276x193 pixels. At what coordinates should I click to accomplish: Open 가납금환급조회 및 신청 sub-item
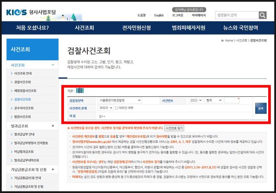(x=29, y=186)
